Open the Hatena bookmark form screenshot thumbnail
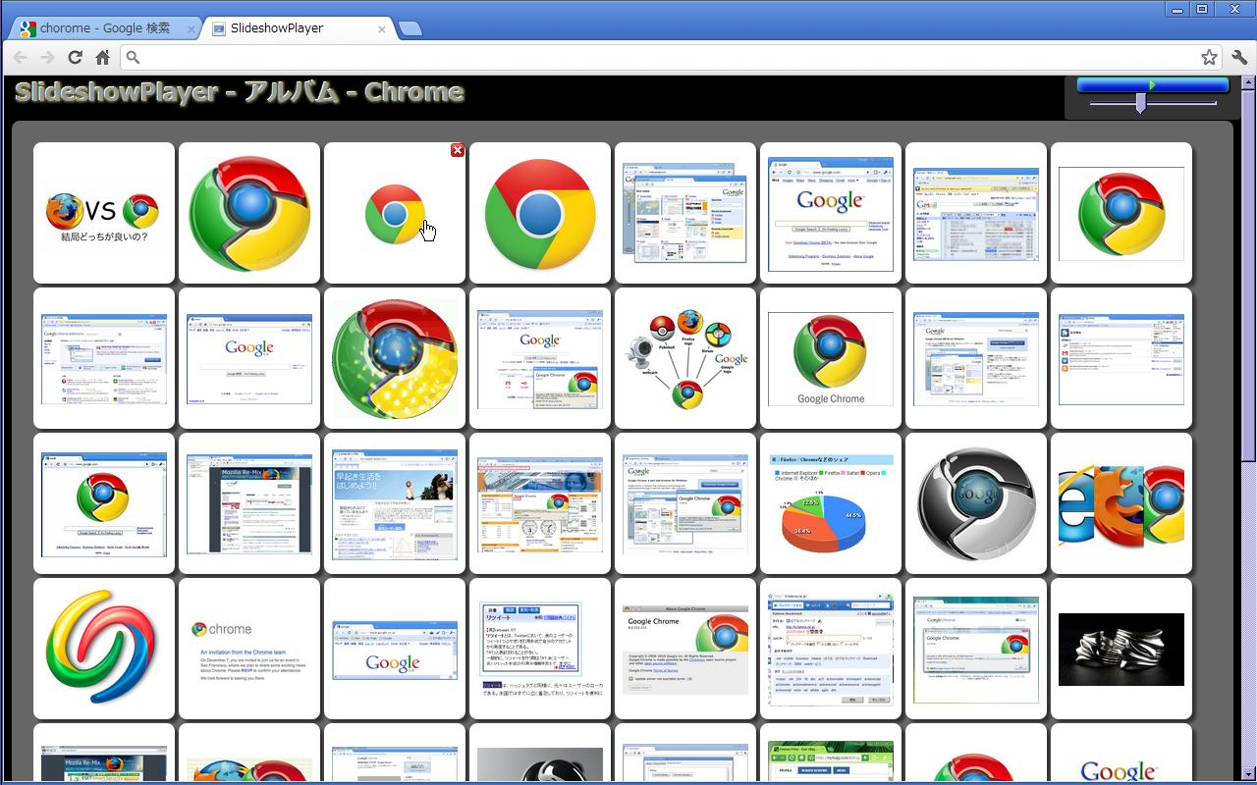The height and width of the screenshot is (785, 1257). tap(831, 649)
